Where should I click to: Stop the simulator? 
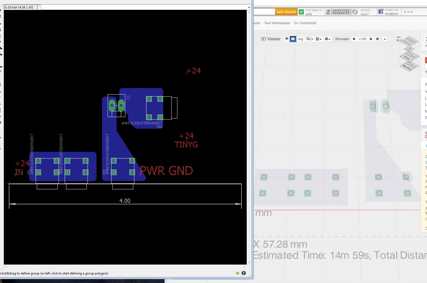pos(378,39)
